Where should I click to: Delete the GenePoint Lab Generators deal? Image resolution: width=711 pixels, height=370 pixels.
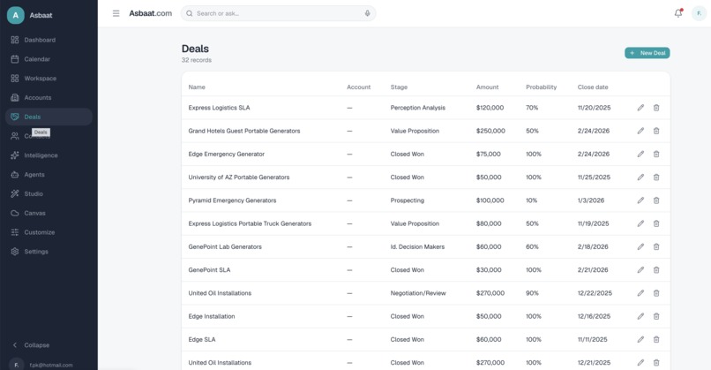(656, 246)
